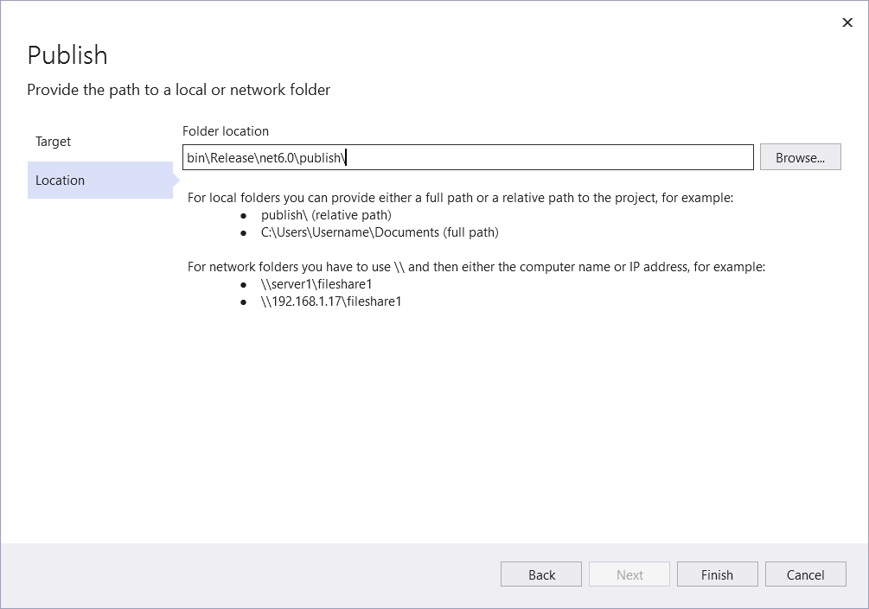Click the 'Publish' dialog heading
The width and height of the screenshot is (869, 609).
pos(67,55)
